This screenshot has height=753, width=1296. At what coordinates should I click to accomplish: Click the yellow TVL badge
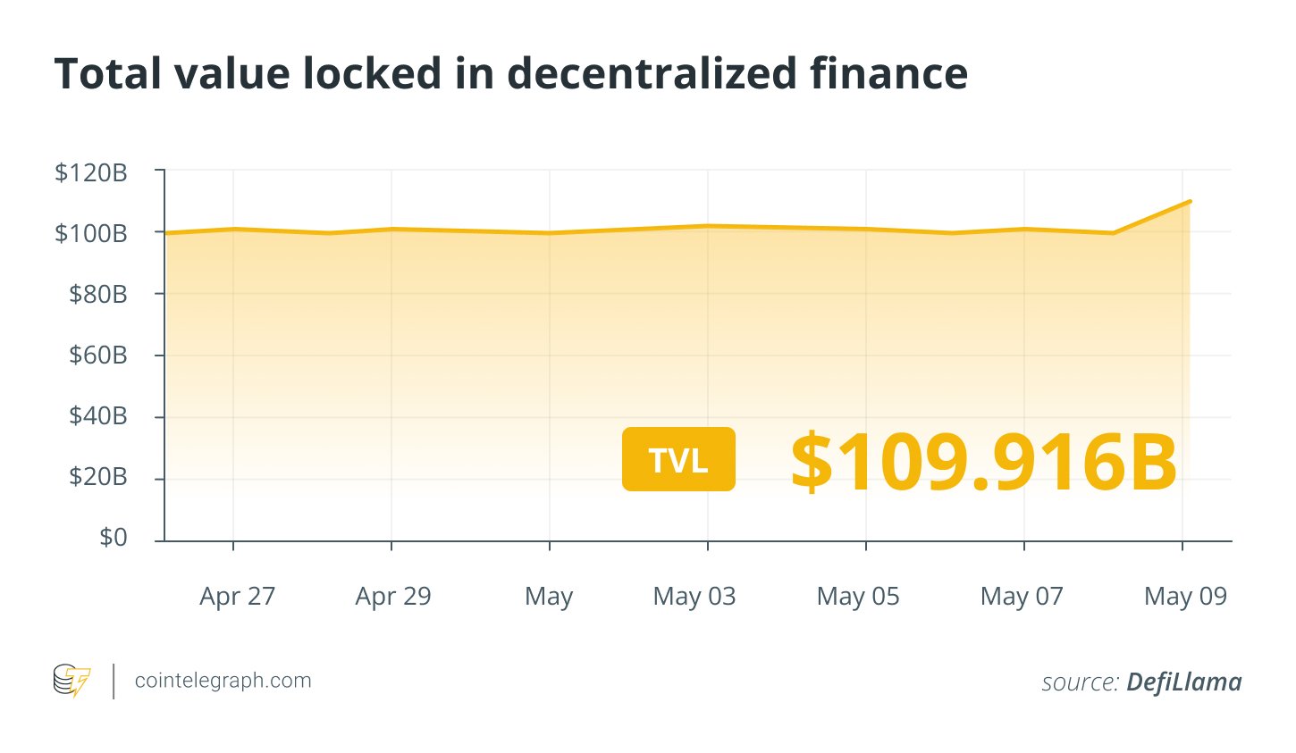678,459
